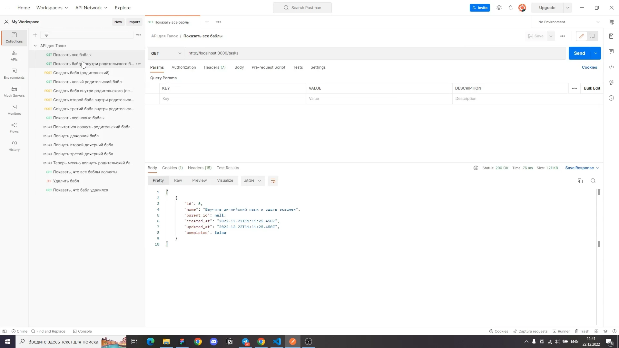Open Visual Studio Code from taskbar
Viewport: 619px width, 348px height.
277,342
